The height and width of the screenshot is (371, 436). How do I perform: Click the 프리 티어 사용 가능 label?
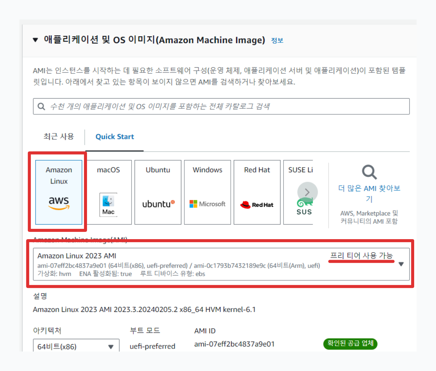click(x=361, y=256)
